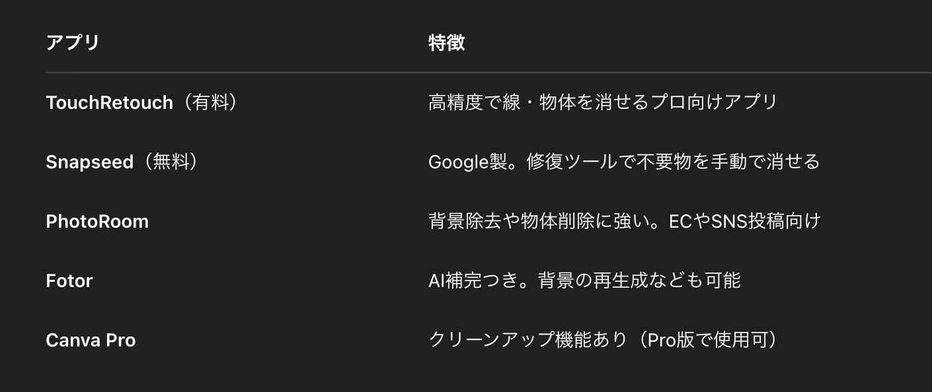Click the Canva Pro app name cell
The height and width of the screenshot is (392, 932).
[91, 340]
